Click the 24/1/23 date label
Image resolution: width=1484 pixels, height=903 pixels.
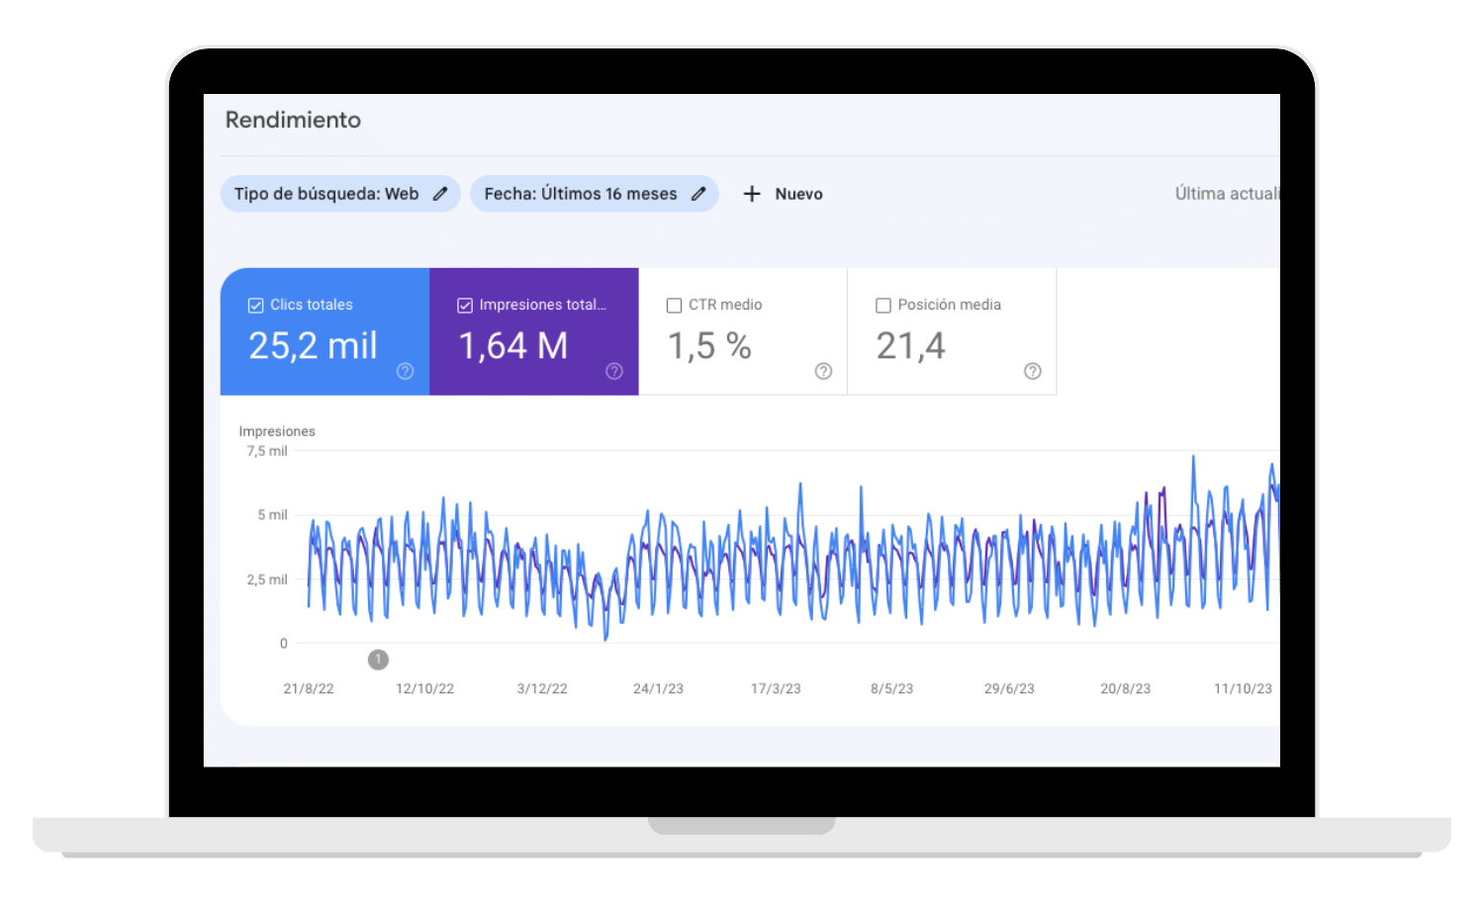[x=658, y=688]
